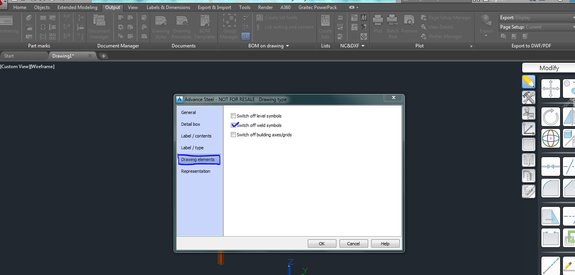Click the 3D orbit sphere tool
Viewport: 575px width, 275px height.
click(x=551, y=138)
